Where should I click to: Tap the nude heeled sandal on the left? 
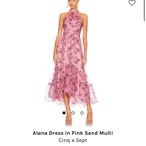pos(69,118)
